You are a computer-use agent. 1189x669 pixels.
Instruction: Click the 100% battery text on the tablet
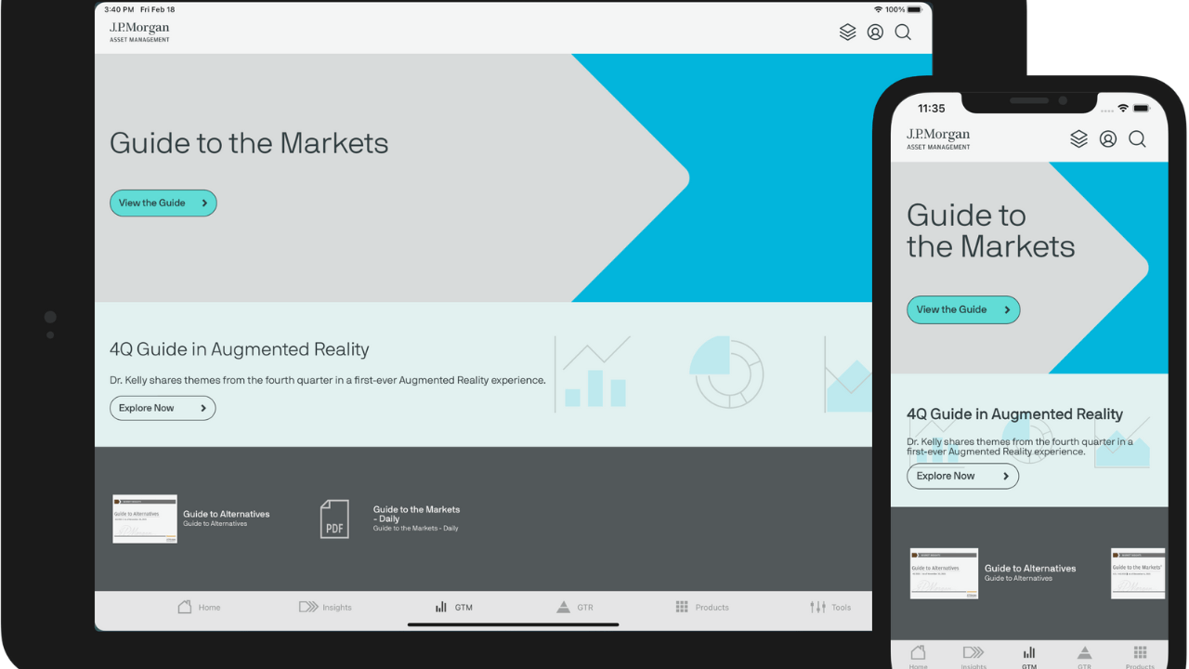pyautogui.click(x=895, y=9)
